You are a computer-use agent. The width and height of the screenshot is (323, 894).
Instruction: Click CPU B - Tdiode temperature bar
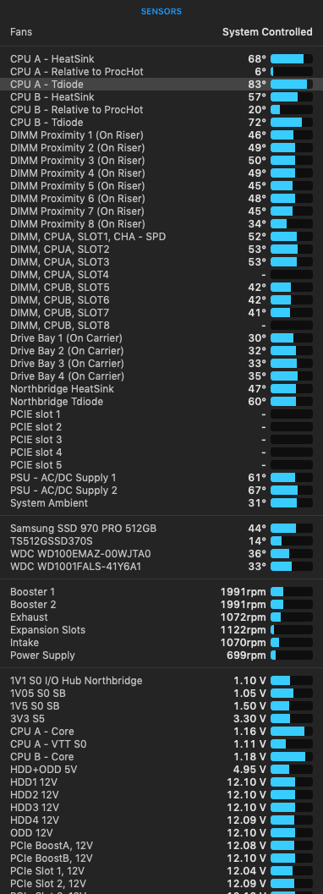(x=291, y=123)
